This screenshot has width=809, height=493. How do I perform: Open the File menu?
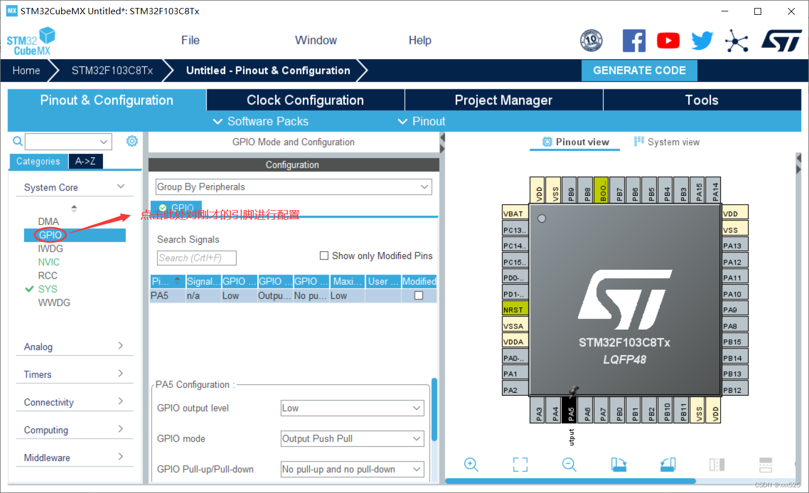point(191,40)
